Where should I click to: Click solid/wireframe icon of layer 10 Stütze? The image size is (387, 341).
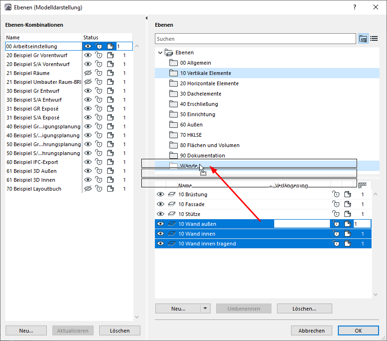[x=348, y=214]
